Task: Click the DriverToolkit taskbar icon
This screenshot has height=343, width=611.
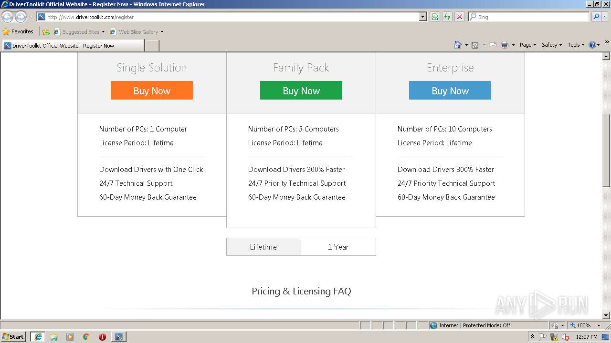Action: (118, 337)
